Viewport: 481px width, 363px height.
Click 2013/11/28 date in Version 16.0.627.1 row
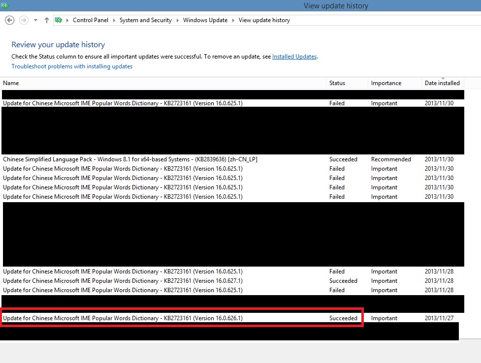click(x=439, y=281)
